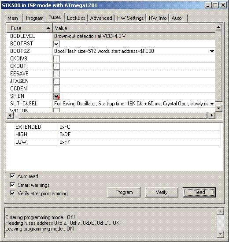Click 'Entering programming mode' log line

click(40, 217)
